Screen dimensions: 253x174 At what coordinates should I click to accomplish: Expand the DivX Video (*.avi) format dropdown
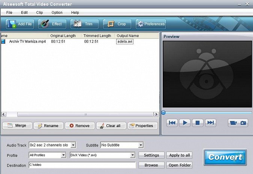(133, 155)
